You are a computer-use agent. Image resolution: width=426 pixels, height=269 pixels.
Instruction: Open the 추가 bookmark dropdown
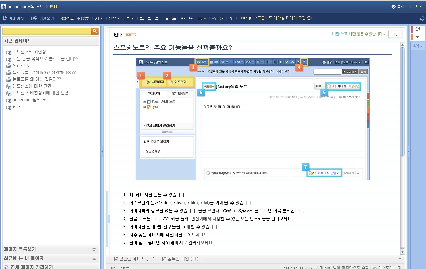coord(417,46)
